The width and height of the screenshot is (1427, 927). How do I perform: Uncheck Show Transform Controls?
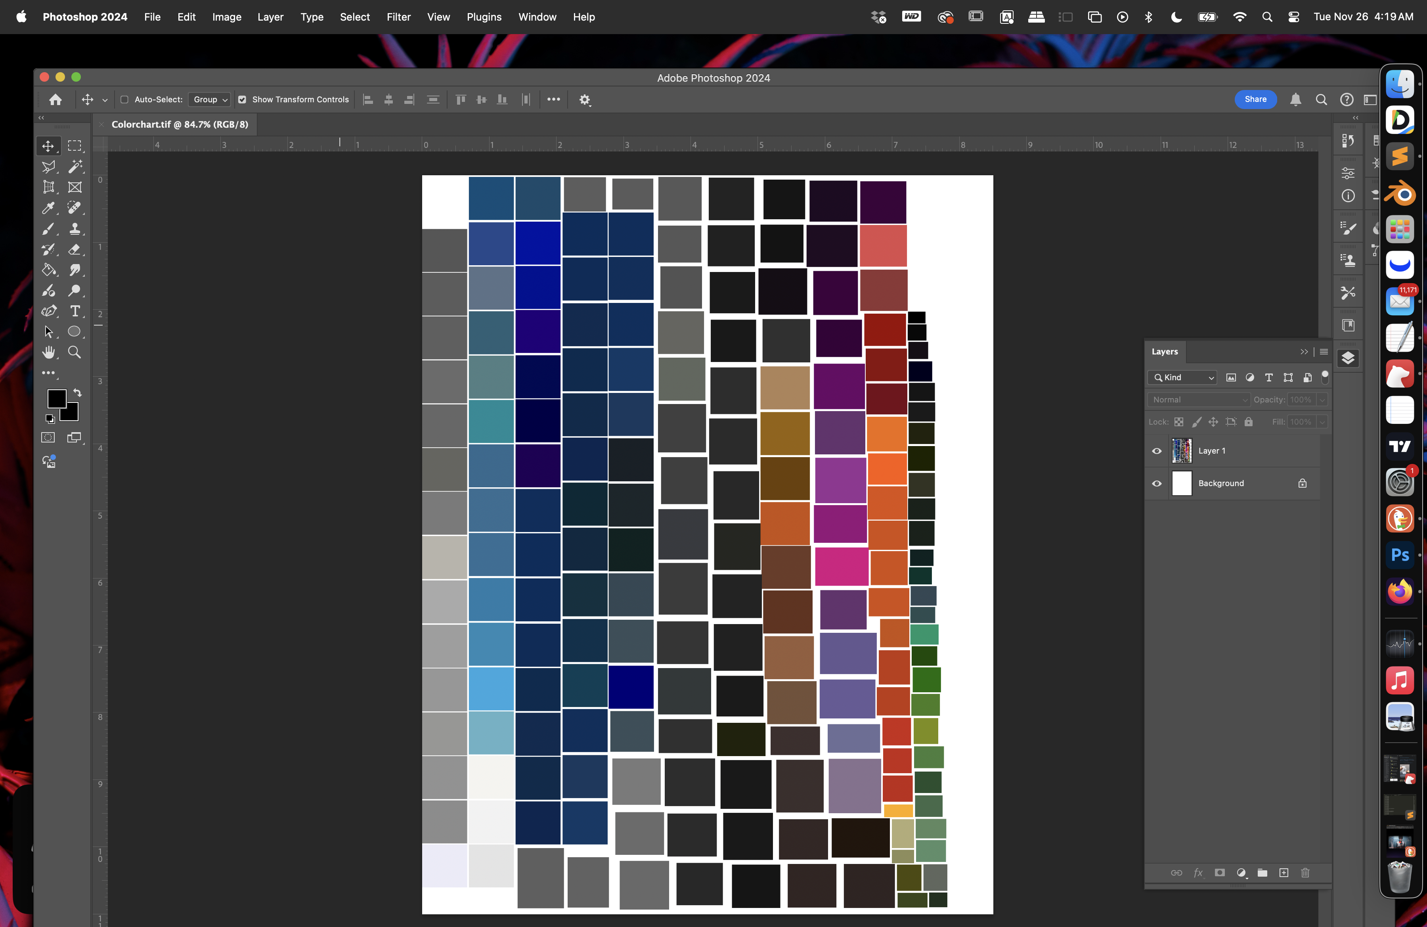[x=242, y=100]
